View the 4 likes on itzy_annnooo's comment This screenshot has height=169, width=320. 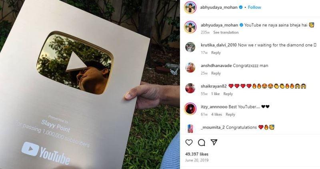click(216, 115)
